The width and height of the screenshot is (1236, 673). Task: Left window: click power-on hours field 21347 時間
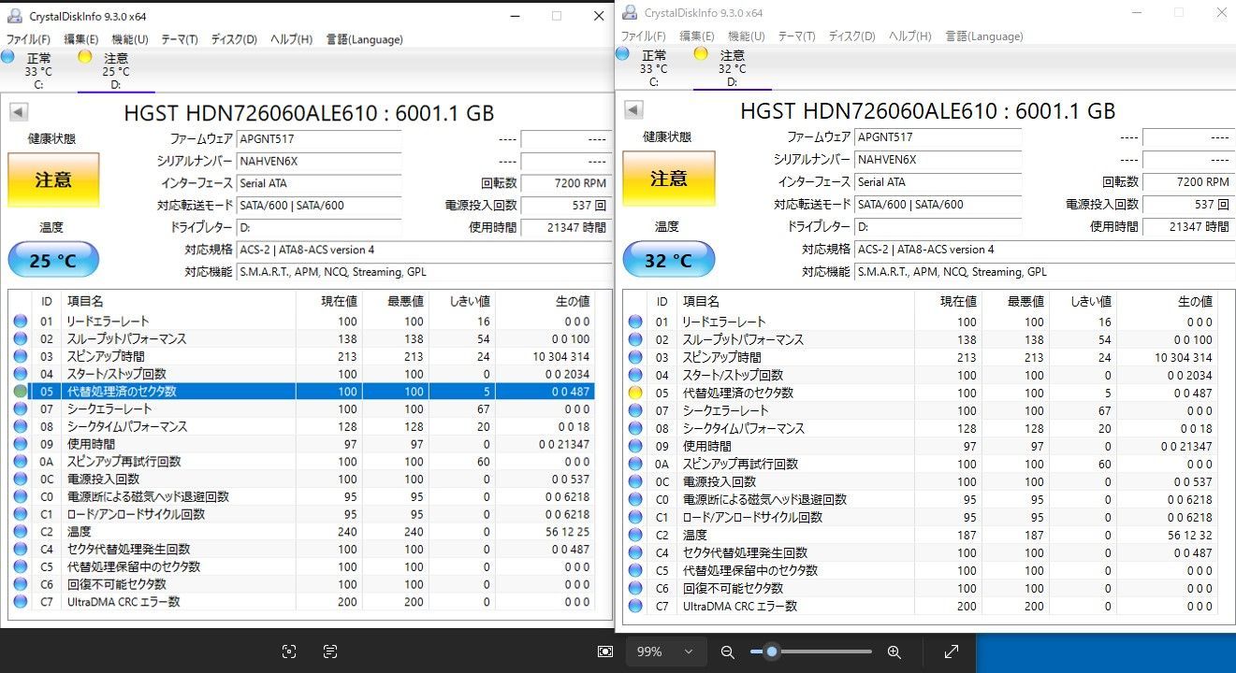(567, 227)
